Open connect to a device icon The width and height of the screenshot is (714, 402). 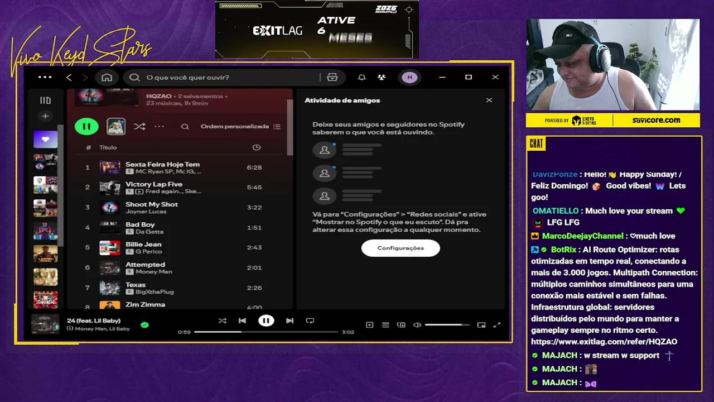coord(401,325)
